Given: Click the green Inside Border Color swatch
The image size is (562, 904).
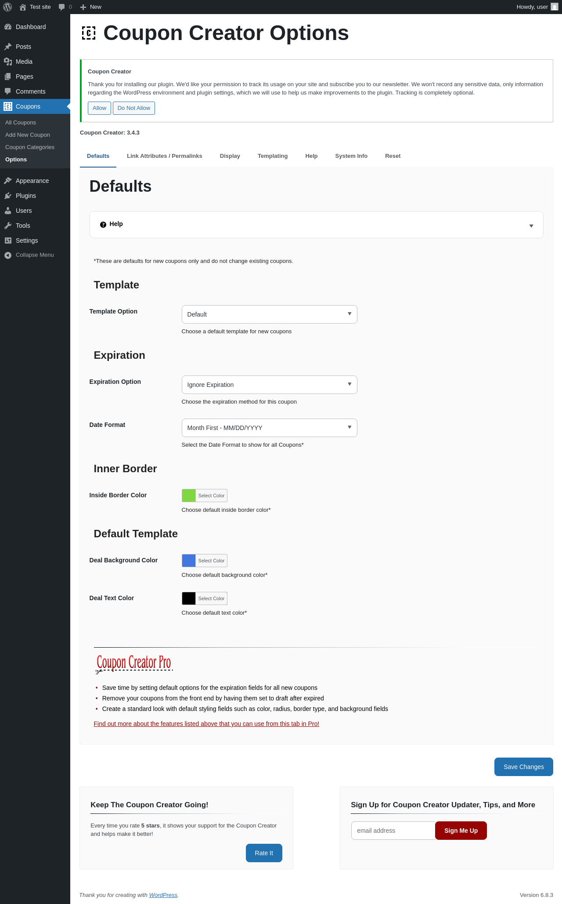Looking at the screenshot, I should pyautogui.click(x=189, y=496).
